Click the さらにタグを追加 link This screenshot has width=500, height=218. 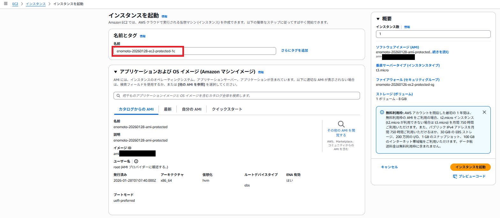(294, 51)
